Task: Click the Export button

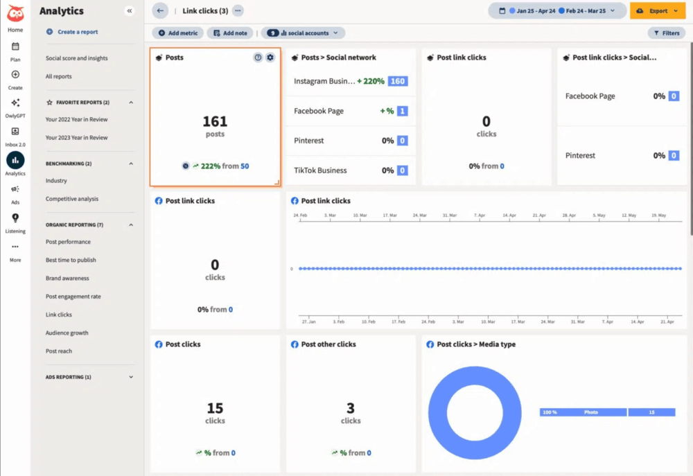Action: [657, 10]
